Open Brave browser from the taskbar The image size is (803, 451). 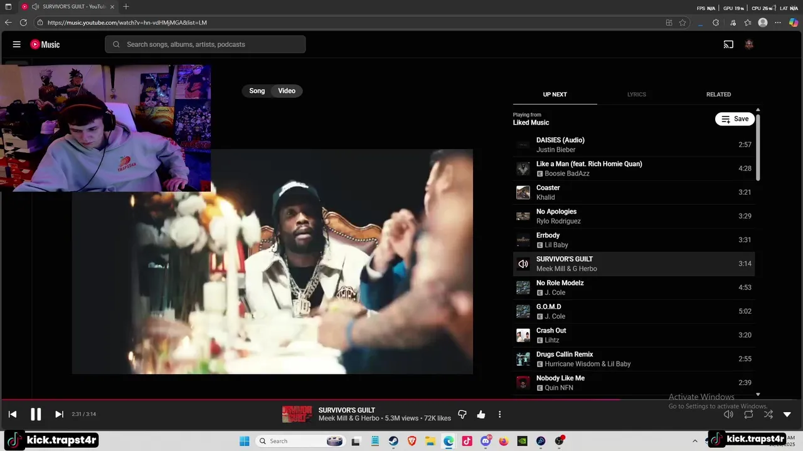click(x=412, y=441)
